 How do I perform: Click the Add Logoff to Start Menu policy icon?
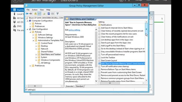[x=99, y=46]
